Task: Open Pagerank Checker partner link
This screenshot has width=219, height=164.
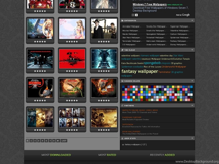Action: (132, 118)
